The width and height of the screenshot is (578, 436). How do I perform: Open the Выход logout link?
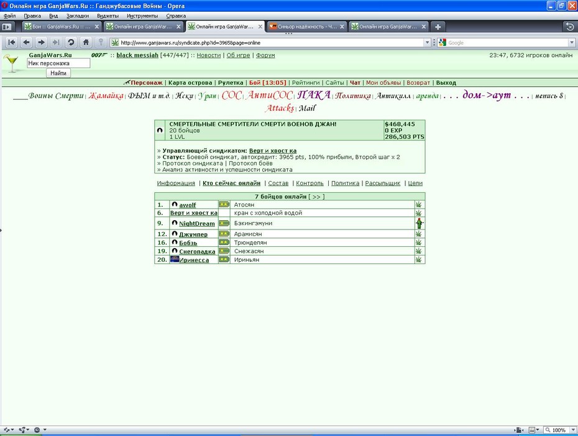(x=446, y=82)
